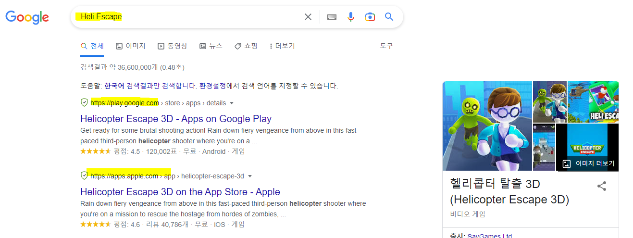This screenshot has height=238, width=633.
Task: Select the 전체 tab
Action: (x=92, y=46)
